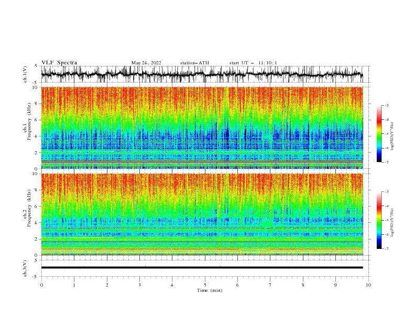This screenshot has width=415, height=320.
Task: Click the ch.2 colorbar log(PSD) label
Action: point(392,223)
